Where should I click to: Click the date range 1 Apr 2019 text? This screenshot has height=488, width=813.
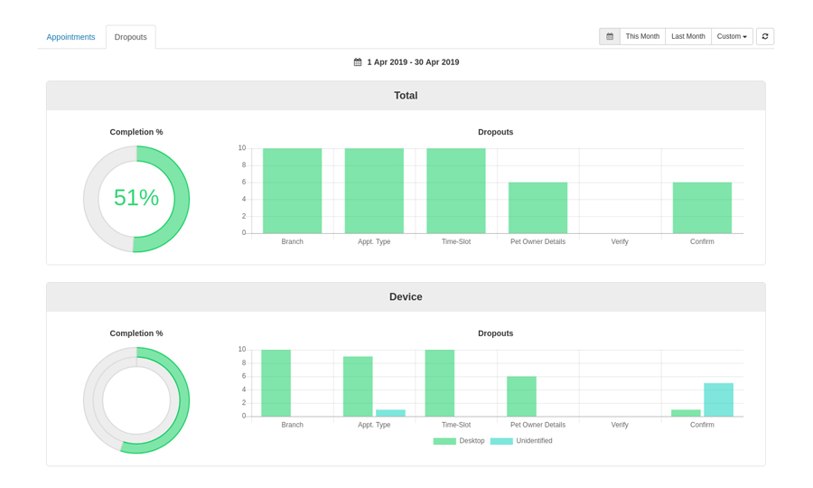pos(413,62)
